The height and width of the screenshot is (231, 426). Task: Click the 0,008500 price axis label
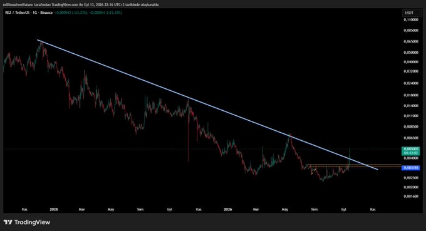click(411, 126)
